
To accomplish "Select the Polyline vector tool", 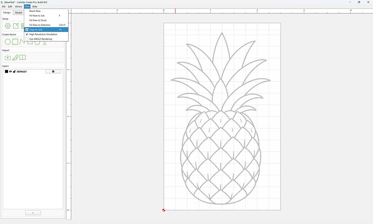I will pyautogui.click(x=22, y=42).
